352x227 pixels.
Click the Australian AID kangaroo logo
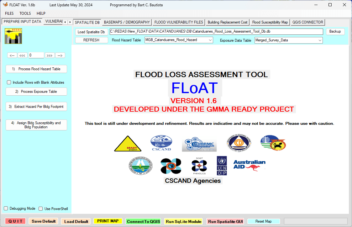(x=250, y=165)
